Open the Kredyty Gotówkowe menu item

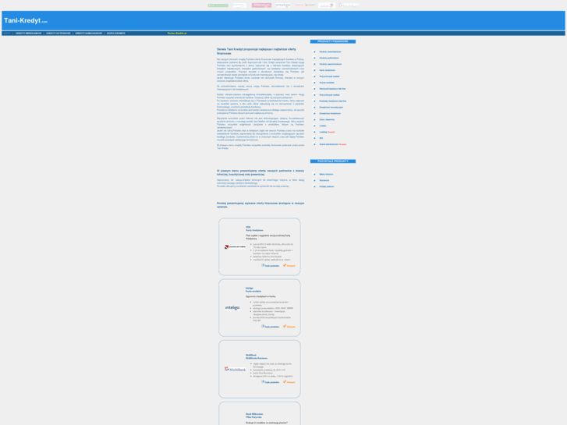point(58,34)
